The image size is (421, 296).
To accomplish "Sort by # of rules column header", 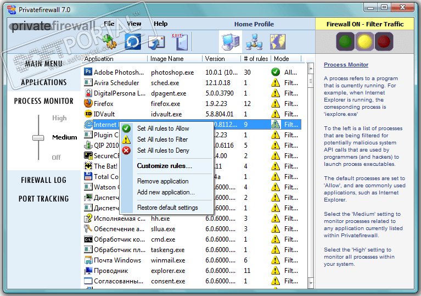I will tap(256, 59).
